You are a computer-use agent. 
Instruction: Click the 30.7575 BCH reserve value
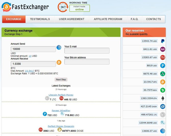point(150,90)
